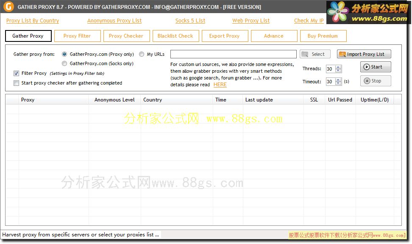Click the 'Harvest proxy from specific servers' status text
The height and width of the screenshot is (244, 412).
click(x=81, y=235)
